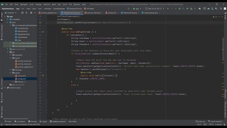This screenshot has width=227, height=128.
Task: Click the warnings indicator showing 12
Action: tap(215, 17)
